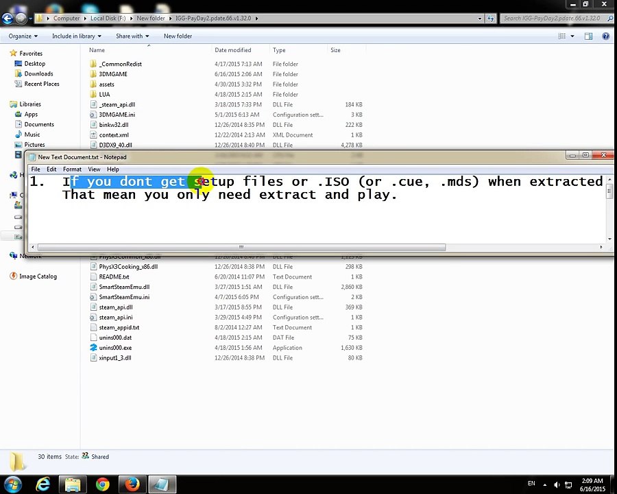Open the view options dropdown arrow
This screenshot has width=617, height=494.
[572, 36]
